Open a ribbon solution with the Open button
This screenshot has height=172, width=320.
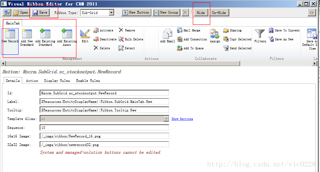tap(21, 13)
